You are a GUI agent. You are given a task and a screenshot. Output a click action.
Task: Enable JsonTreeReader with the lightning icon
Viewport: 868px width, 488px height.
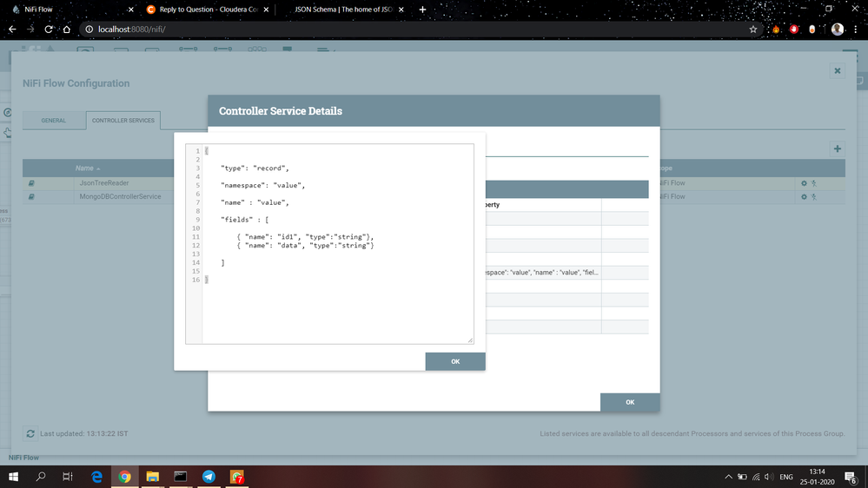[x=814, y=183]
